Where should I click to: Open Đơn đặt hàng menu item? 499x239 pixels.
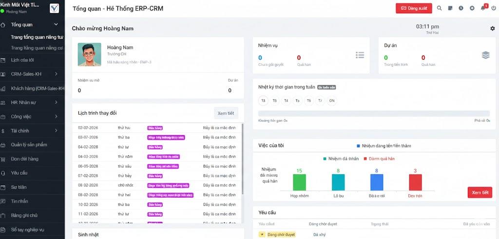pyautogui.click(x=32, y=159)
